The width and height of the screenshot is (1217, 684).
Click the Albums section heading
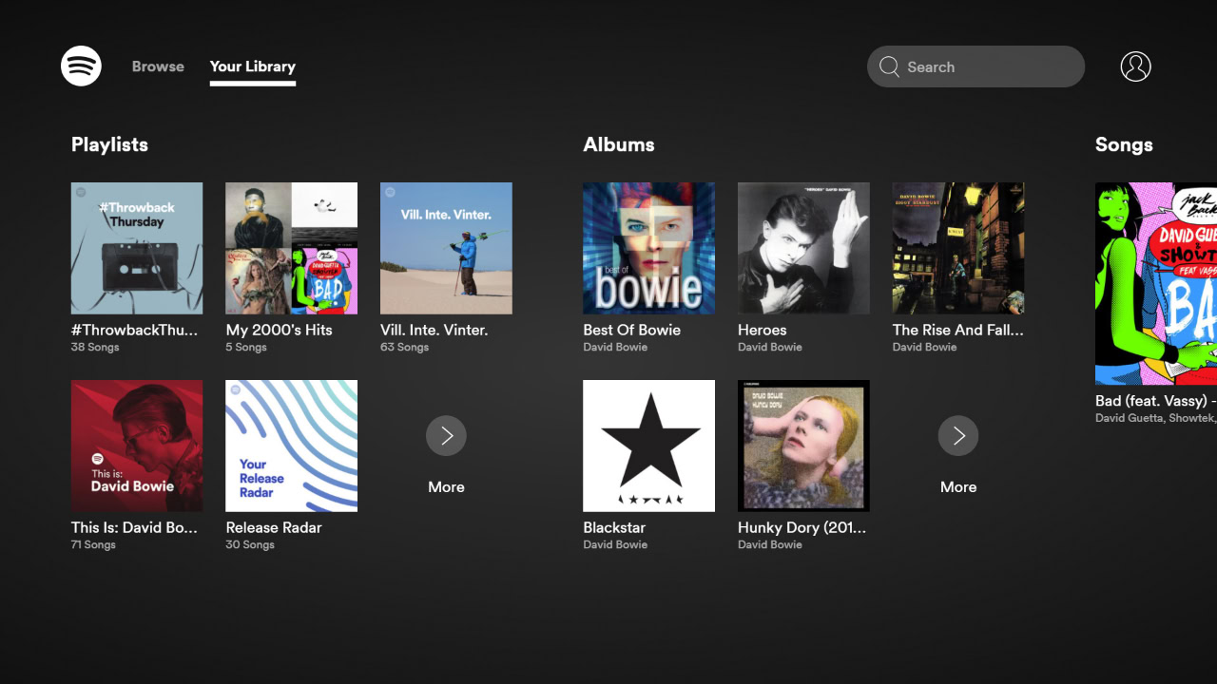click(x=619, y=145)
